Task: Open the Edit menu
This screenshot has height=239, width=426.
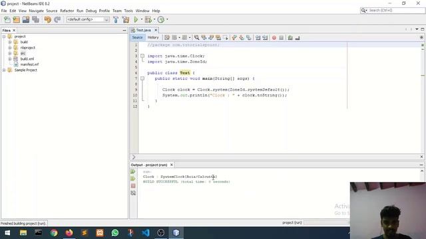Action: pos(13,11)
